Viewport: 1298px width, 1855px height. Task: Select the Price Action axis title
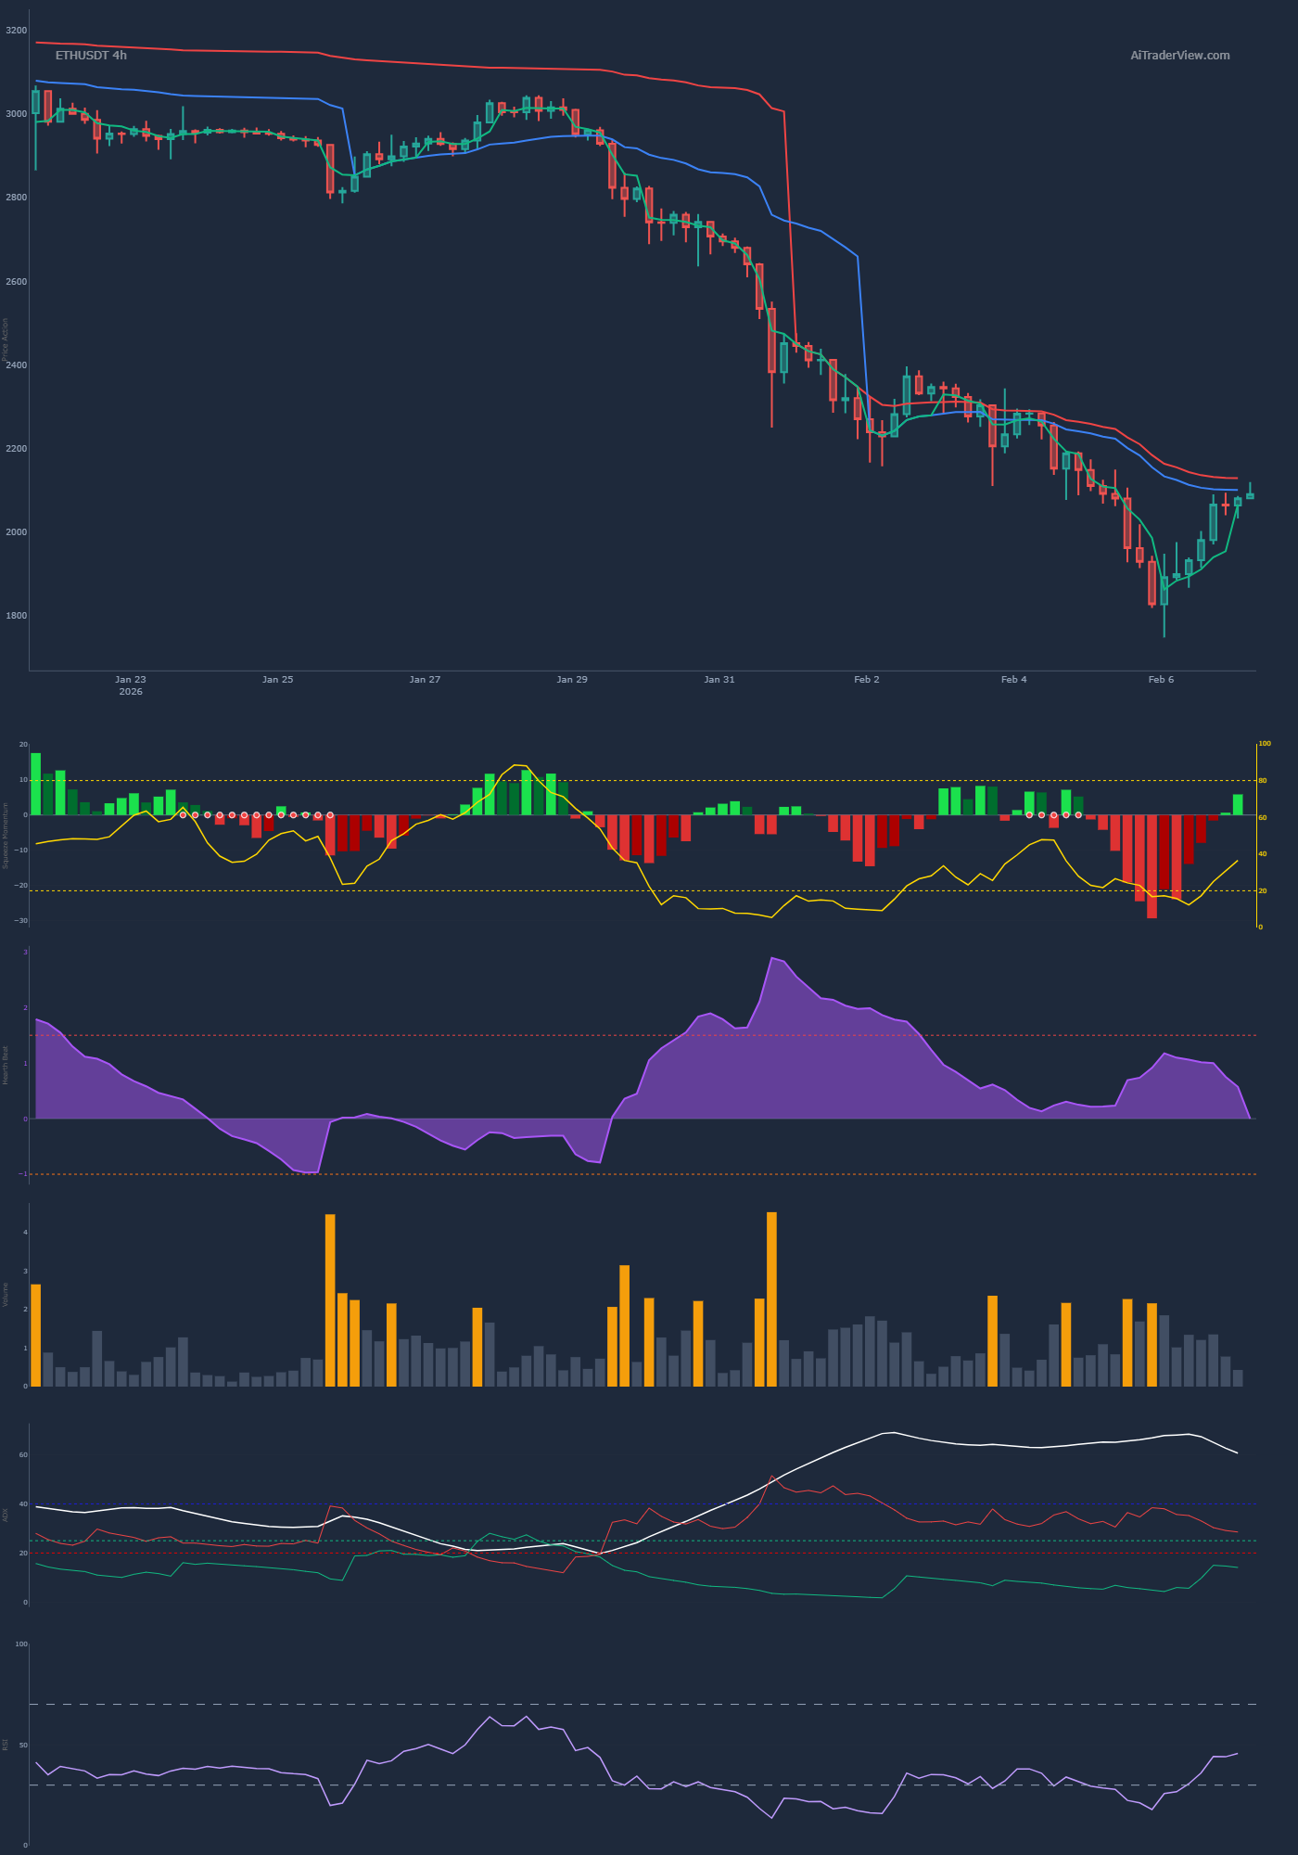[6, 339]
